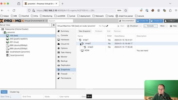Open the Console dropdown arrow
The height and width of the screenshot is (100, 178).
[x=156, y=26]
